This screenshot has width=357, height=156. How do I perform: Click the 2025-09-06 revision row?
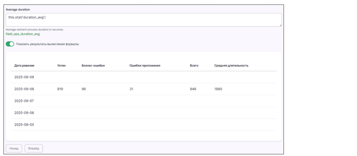(x=24, y=113)
